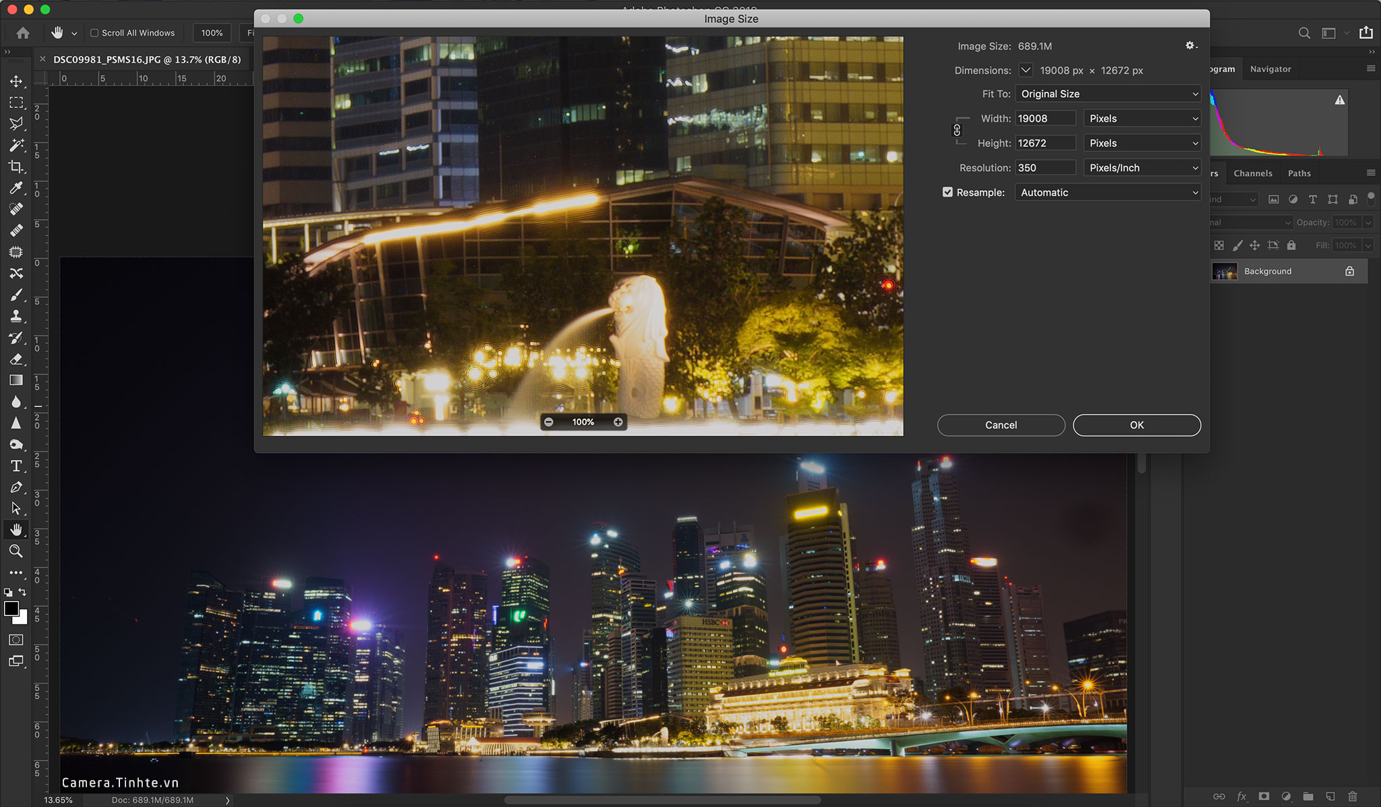Open the Hand tool preset picker arrow

coord(74,33)
